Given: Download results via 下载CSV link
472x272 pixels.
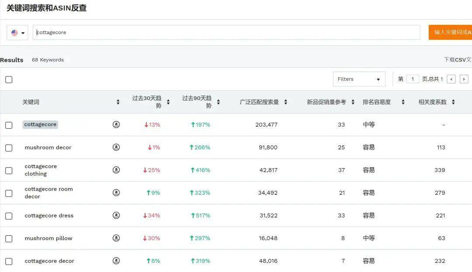Looking at the screenshot, I should [457, 60].
